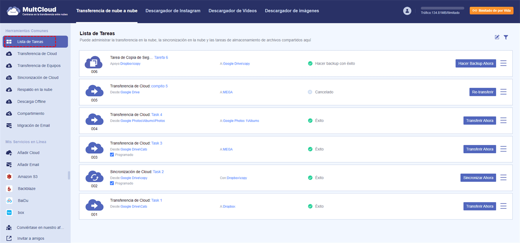The height and width of the screenshot is (243, 520).
Task: Click the traffic usage progress bar
Action: point(442,8)
